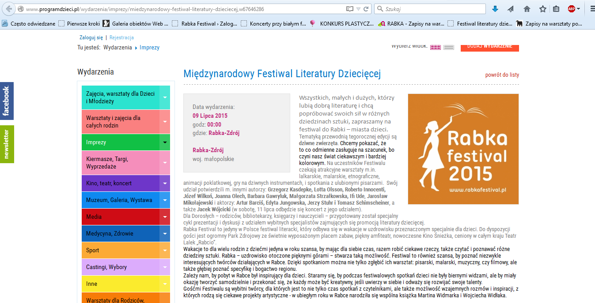Expand the arrow beside Muzeum, Galeria, Wystawa
This screenshot has height=303, width=595.
tap(165, 200)
